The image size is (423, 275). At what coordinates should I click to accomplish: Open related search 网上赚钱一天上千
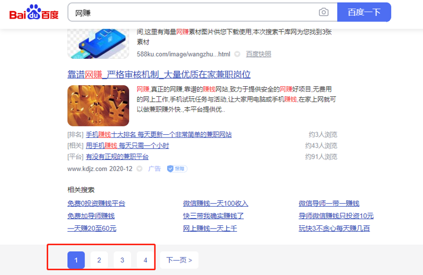point(210,228)
